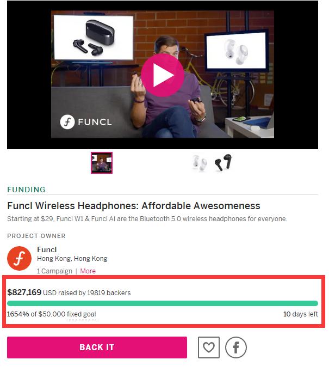Select the white and black earbuds thumbnail
Image resolution: width=329 pixels, height=372 pixels.
(212, 163)
